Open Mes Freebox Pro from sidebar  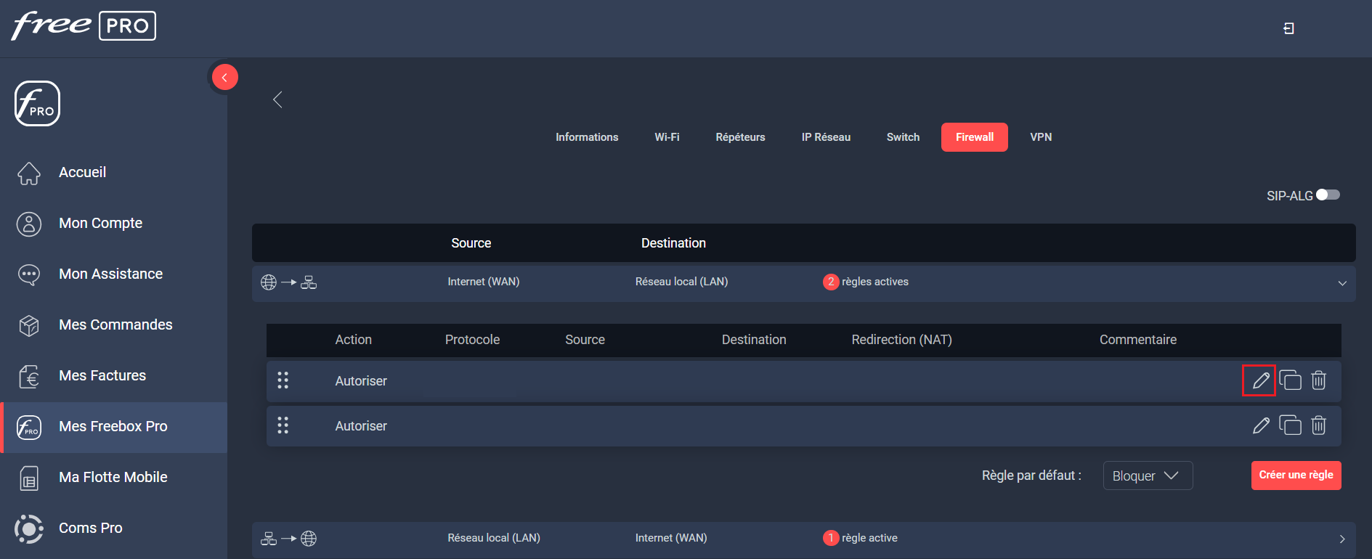113,427
